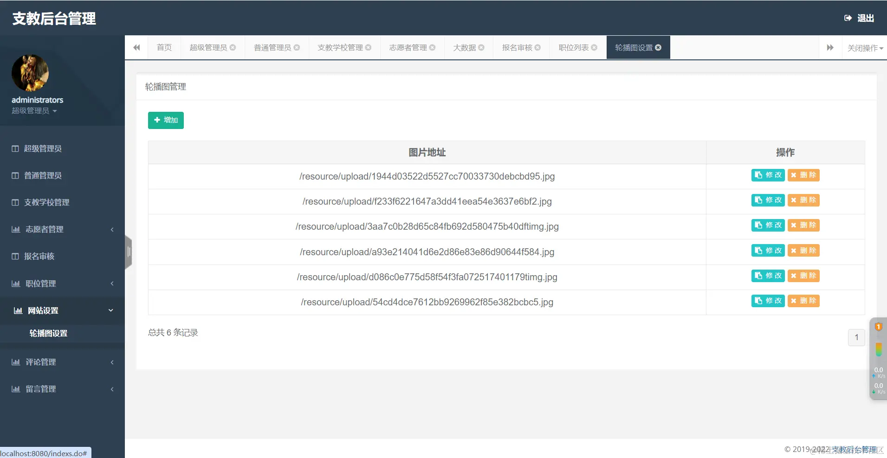Click the 支教后台管理 title logo

click(54, 18)
